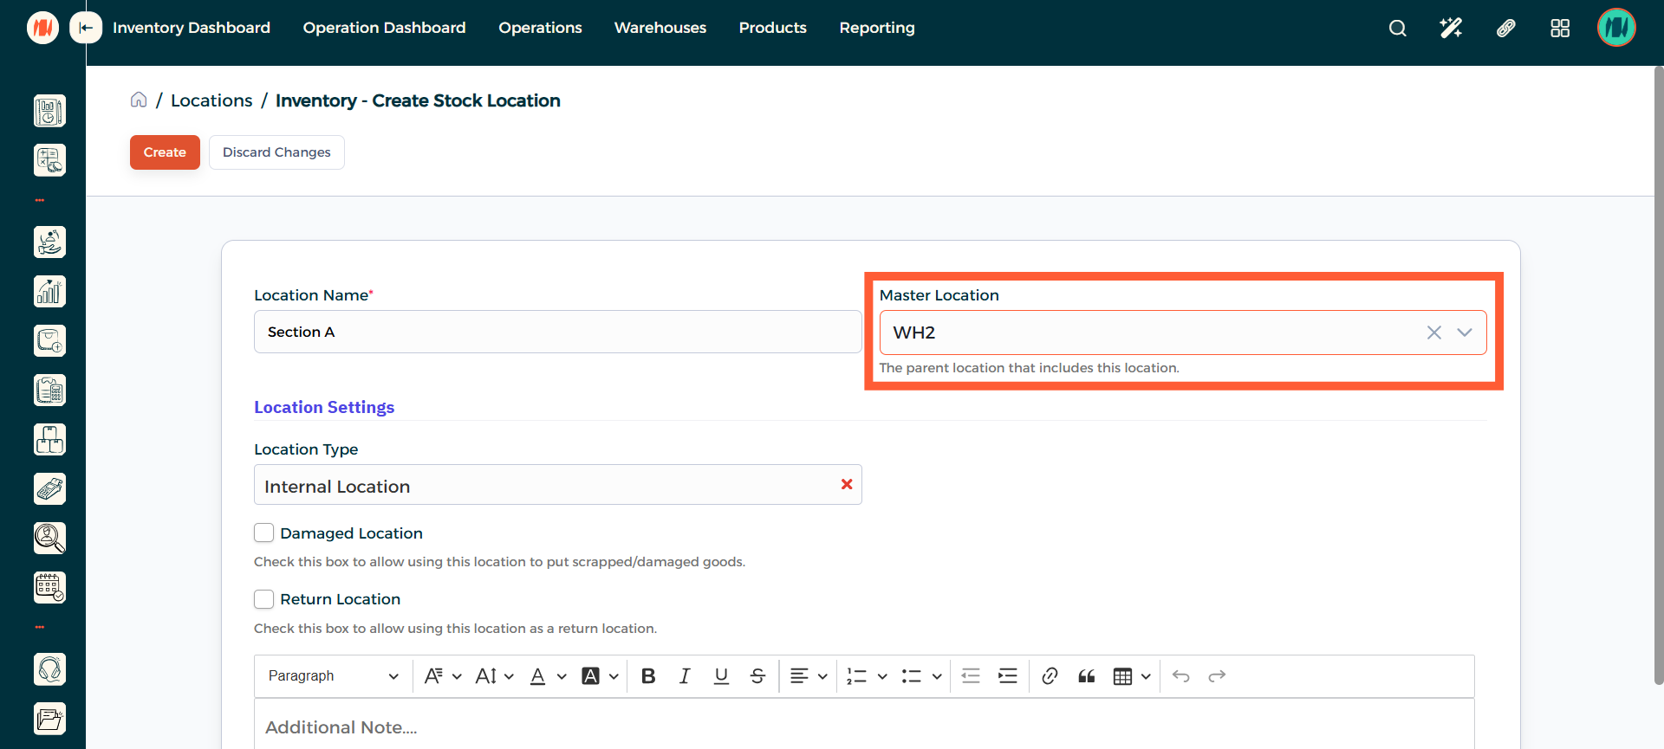Check the Return Location checkbox
Screen dimensions: 1664x749
[x=264, y=599]
